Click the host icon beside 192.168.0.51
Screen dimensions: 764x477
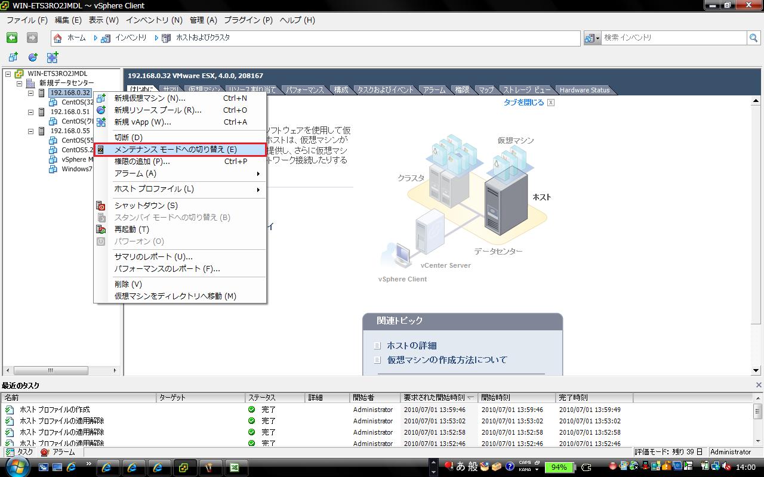point(42,112)
